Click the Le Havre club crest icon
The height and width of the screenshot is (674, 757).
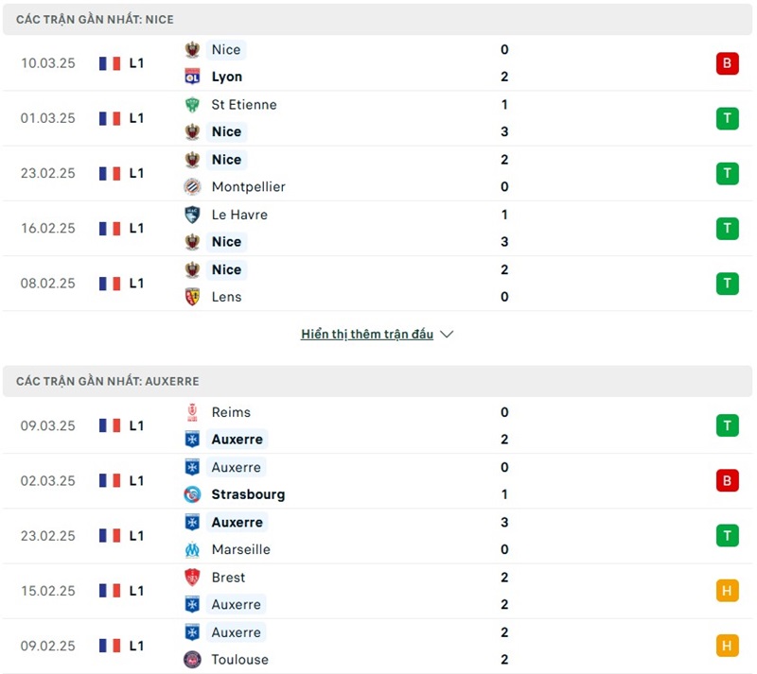coord(192,215)
